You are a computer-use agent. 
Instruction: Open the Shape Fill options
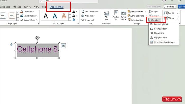27,12
